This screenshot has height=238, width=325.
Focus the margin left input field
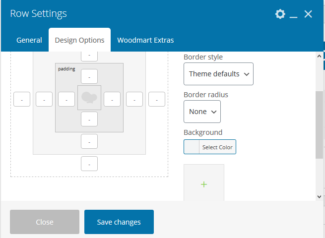pos(22,99)
